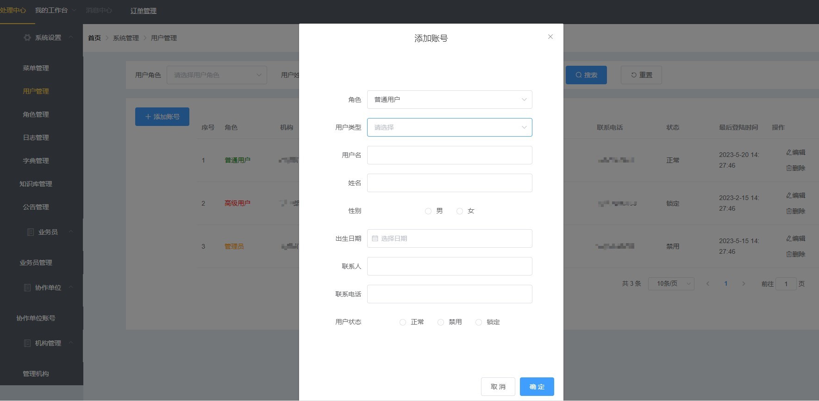Select the 女 gender radio button

tap(460, 211)
